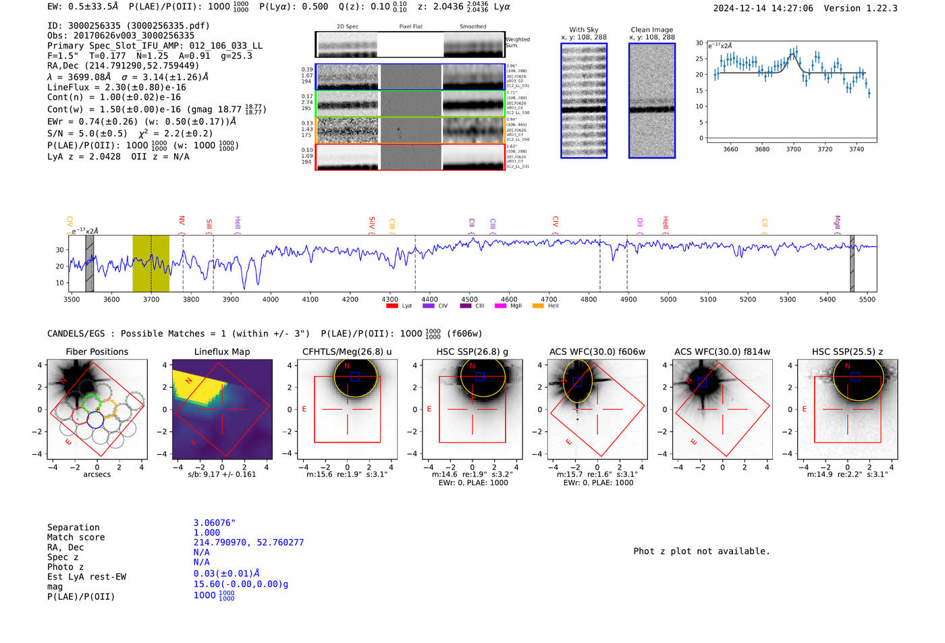945x643 pixels.
Task: Open the ACS WFC(30.0) f814w image
Action: tap(722, 409)
